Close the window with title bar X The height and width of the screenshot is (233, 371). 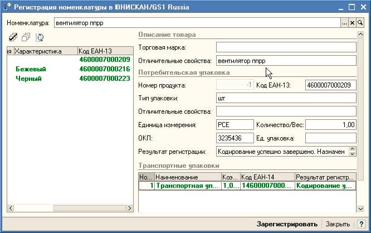click(363, 7)
